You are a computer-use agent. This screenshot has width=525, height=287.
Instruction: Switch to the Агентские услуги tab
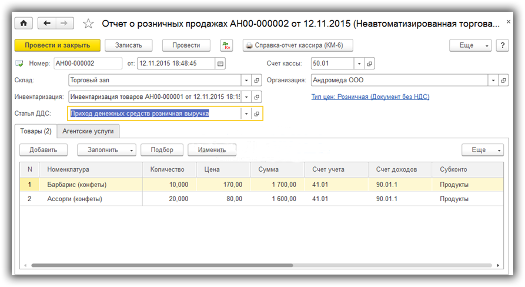(88, 131)
